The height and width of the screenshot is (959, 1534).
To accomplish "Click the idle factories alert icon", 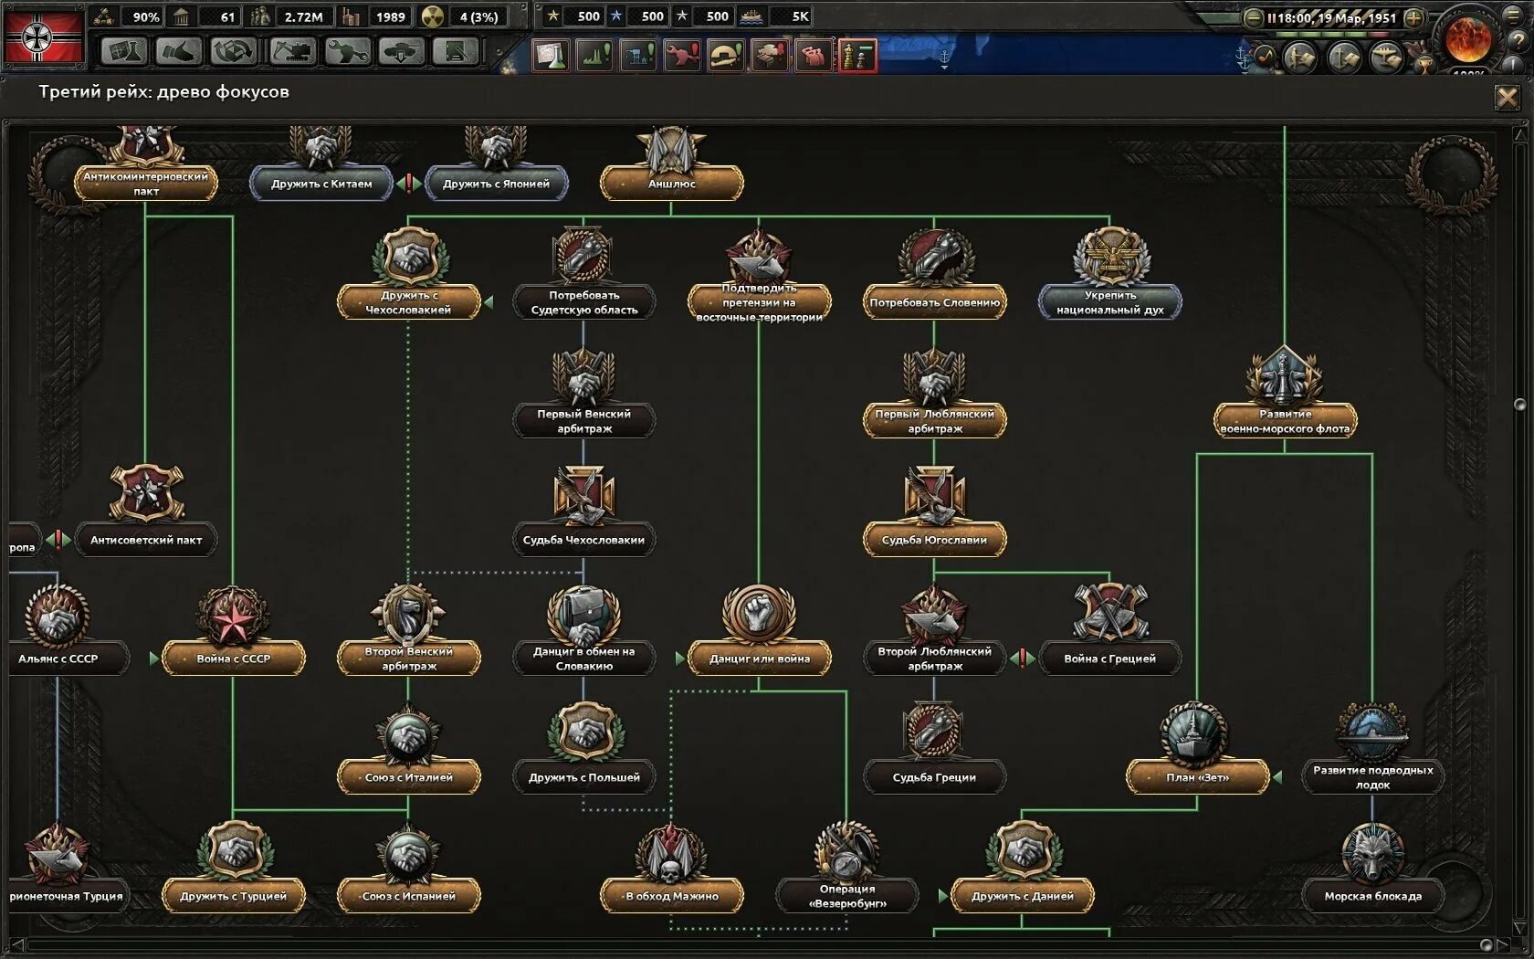I will [594, 55].
